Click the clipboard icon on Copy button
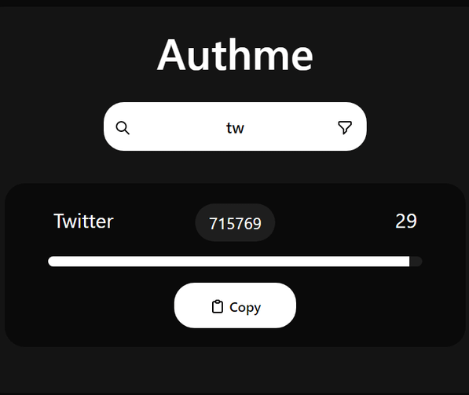The height and width of the screenshot is (395, 469). pyautogui.click(x=218, y=306)
